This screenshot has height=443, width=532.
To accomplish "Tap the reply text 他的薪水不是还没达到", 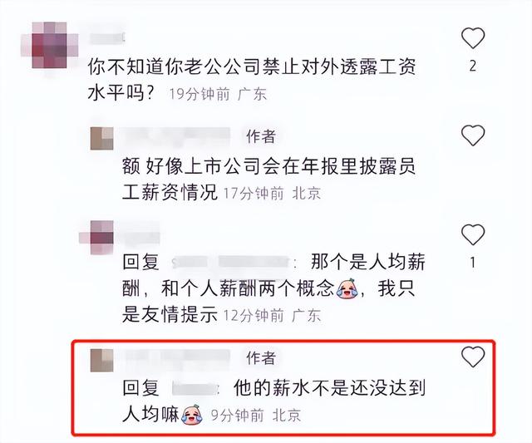I will tap(329, 388).
